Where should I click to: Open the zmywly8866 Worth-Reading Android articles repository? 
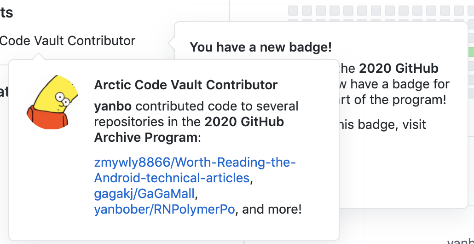coord(195,163)
